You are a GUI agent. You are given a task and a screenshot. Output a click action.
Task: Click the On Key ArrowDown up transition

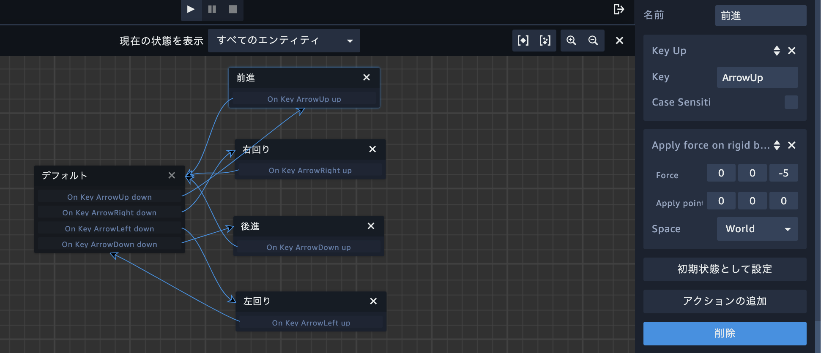click(x=309, y=247)
